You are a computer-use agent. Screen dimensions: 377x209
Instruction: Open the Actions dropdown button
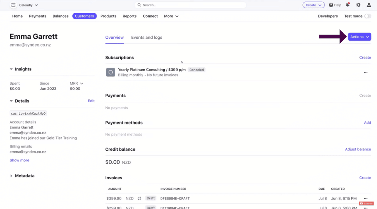[x=359, y=37]
